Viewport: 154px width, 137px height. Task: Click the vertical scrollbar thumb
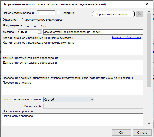click(149, 51)
